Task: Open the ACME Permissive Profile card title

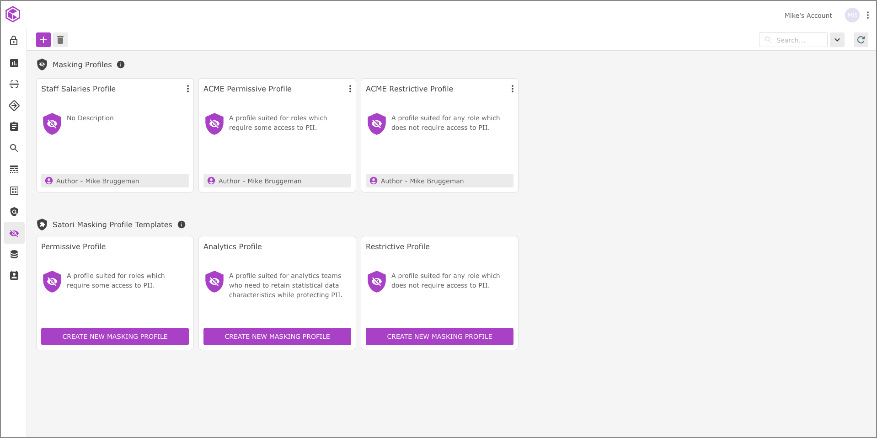Action: [247, 89]
